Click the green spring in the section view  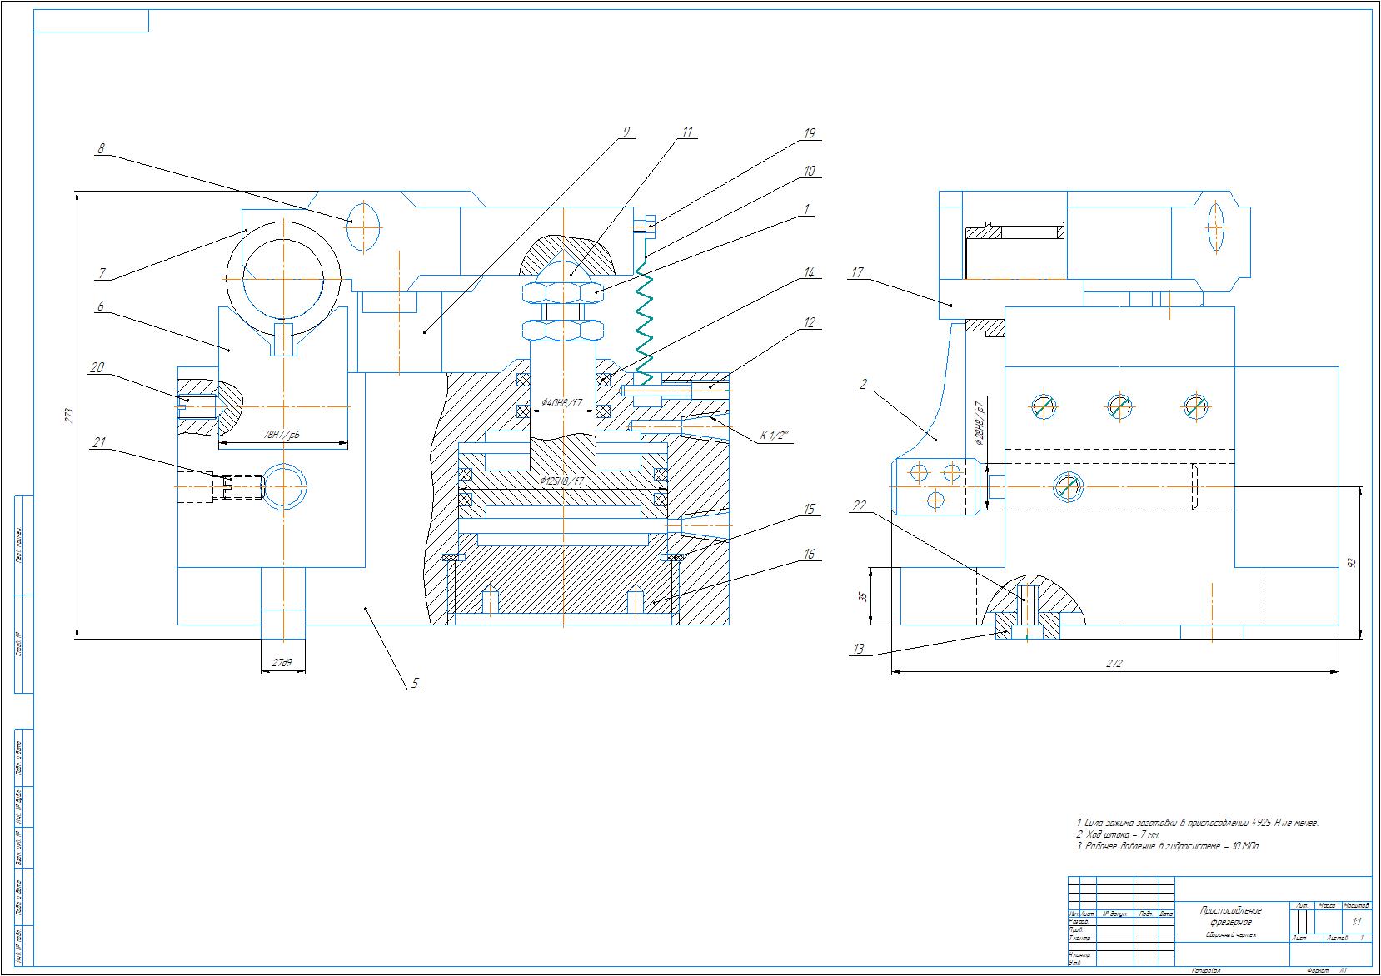click(643, 321)
